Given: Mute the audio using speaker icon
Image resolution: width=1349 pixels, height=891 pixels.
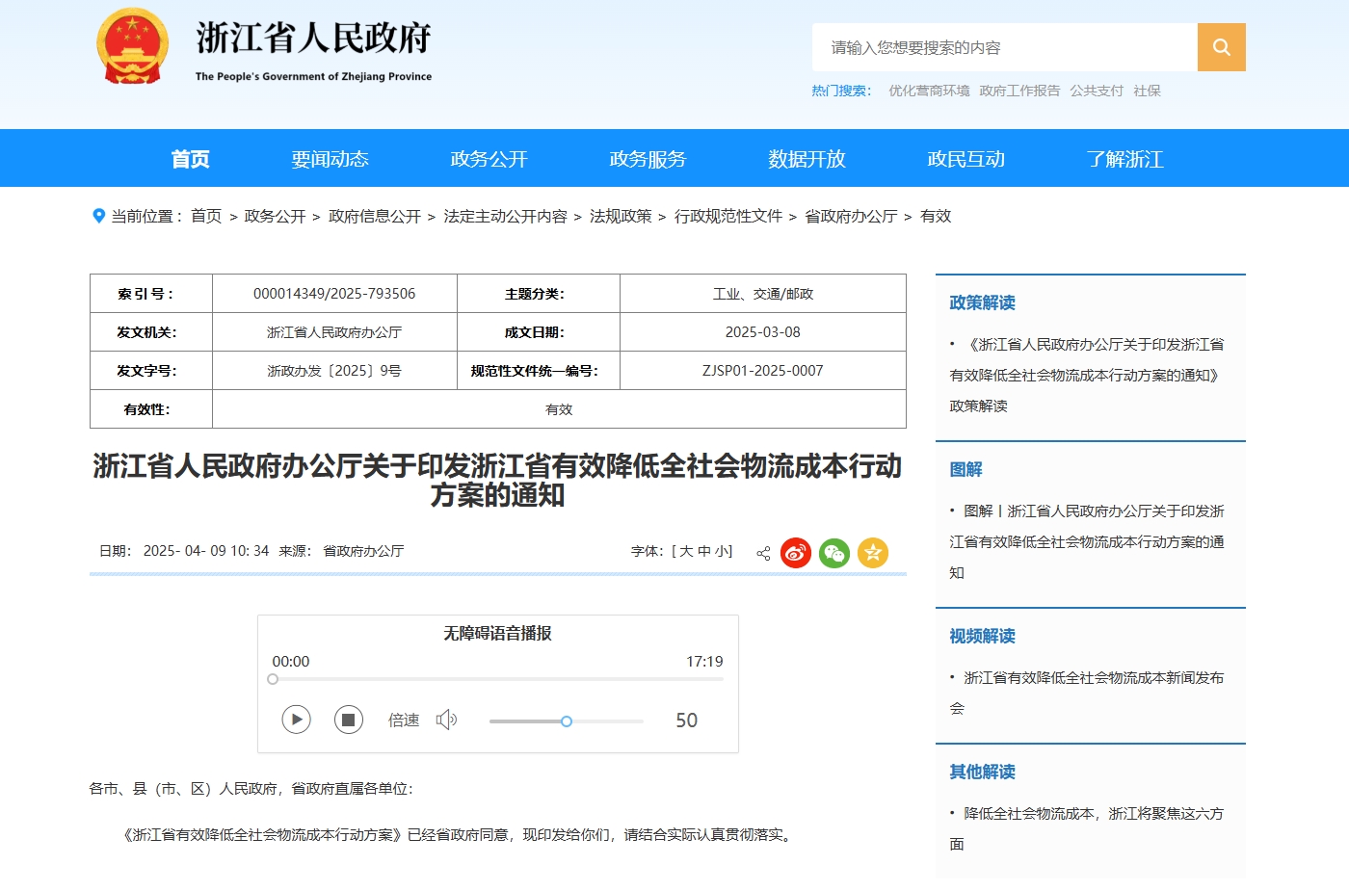Looking at the screenshot, I should tap(446, 720).
